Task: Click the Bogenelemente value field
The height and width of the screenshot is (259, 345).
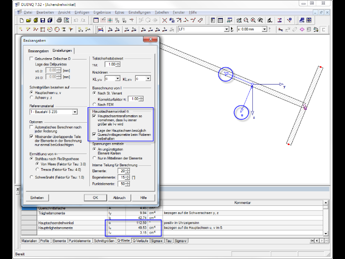Action: tap(122, 177)
